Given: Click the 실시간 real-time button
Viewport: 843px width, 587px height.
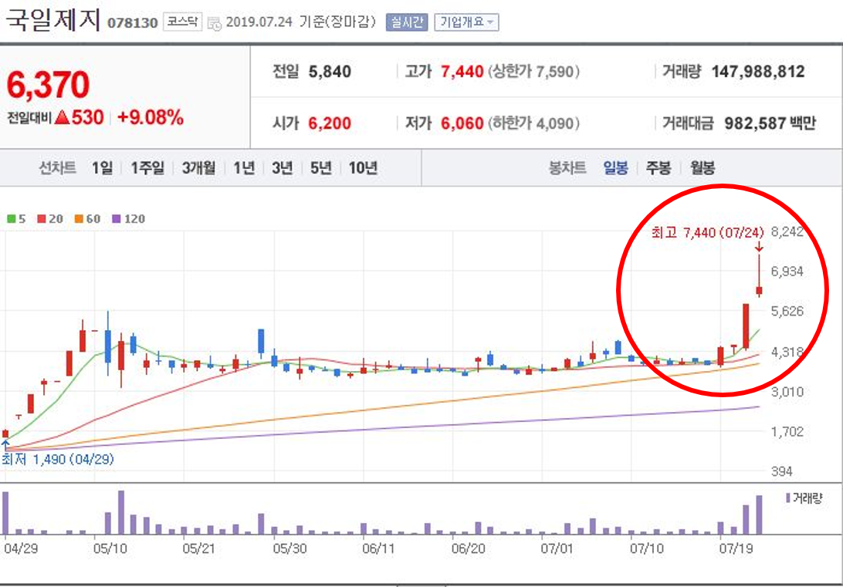Looking at the screenshot, I should 406,22.
